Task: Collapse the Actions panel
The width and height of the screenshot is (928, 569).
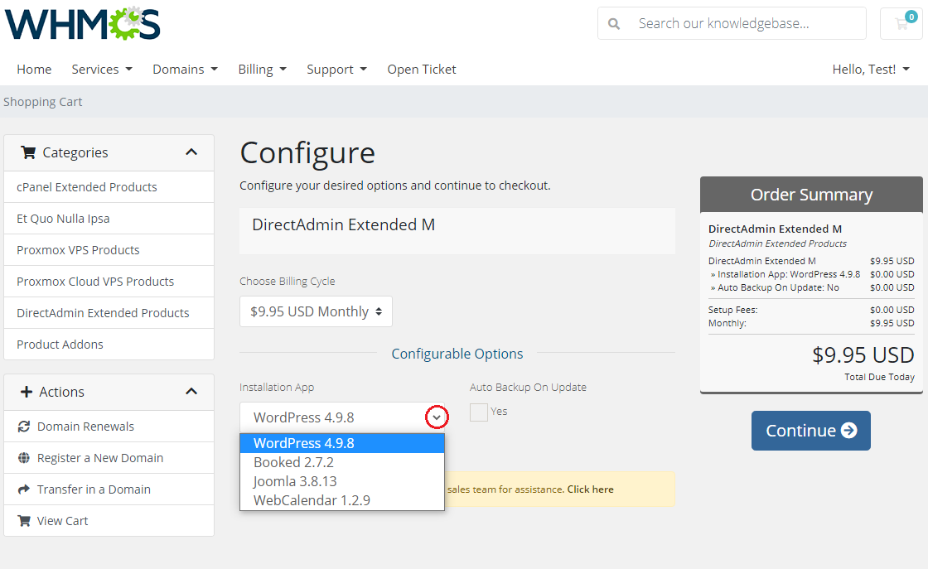Action: [x=191, y=392]
